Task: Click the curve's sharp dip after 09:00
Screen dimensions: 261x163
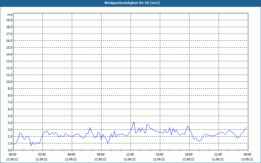Action: 108,143
